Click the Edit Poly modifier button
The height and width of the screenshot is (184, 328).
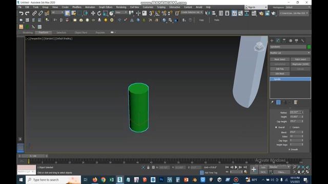tap(280, 69)
